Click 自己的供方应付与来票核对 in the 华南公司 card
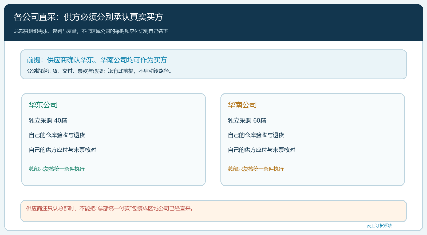Image resolution: width=427 pixels, height=235 pixels. pos(262,150)
